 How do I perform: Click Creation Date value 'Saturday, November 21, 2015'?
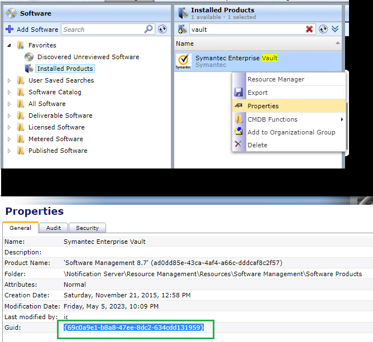click(x=127, y=295)
